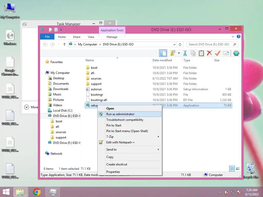263x197 pixels.
Task: Open Properties from context menu
Action: 130,172
